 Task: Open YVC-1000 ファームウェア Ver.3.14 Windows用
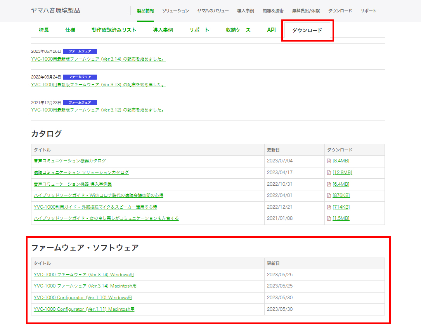tap(84, 275)
